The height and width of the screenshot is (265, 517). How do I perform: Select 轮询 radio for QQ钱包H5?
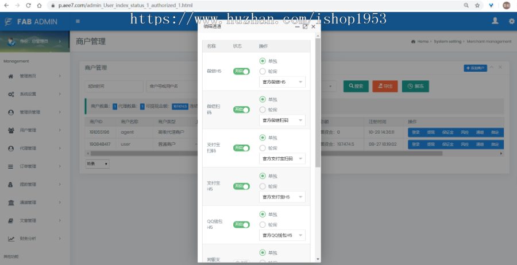tap(263, 225)
